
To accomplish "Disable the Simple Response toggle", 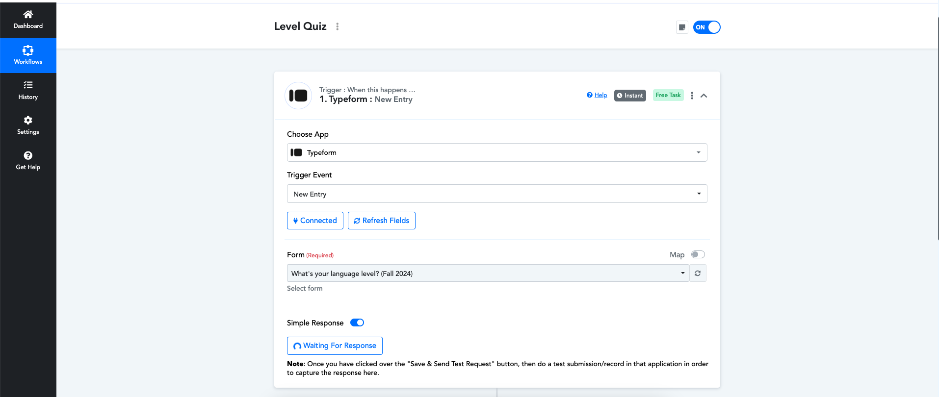I will point(357,323).
